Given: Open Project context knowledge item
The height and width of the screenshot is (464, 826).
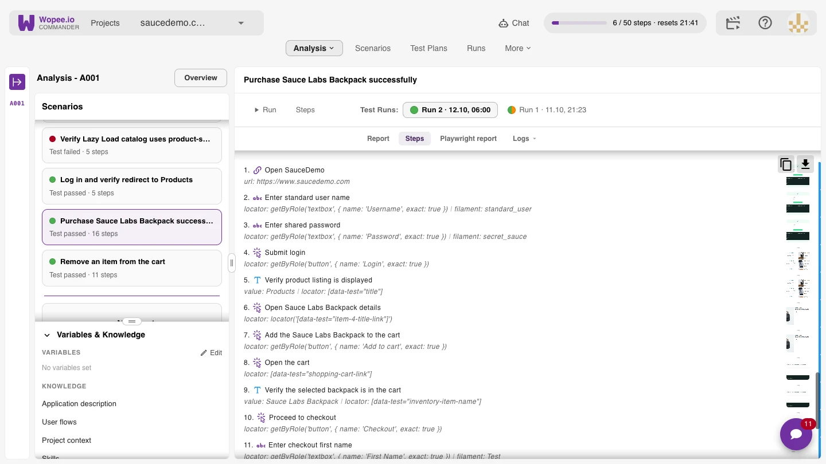Looking at the screenshot, I should coord(67,441).
